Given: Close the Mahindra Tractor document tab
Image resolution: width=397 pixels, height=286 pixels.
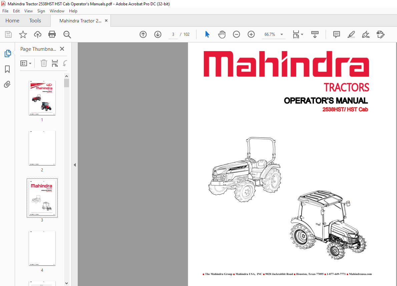Looking at the screenshot, I should [x=106, y=20].
